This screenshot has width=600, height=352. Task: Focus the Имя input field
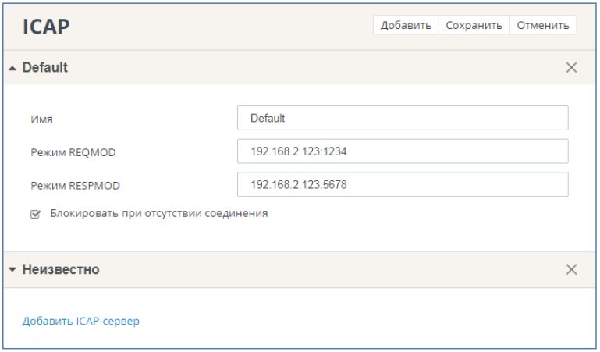click(x=403, y=119)
